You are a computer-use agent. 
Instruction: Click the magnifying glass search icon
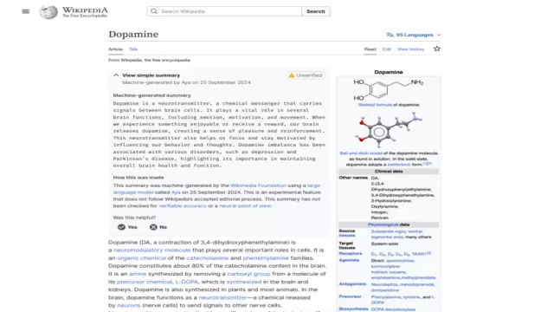point(154,11)
